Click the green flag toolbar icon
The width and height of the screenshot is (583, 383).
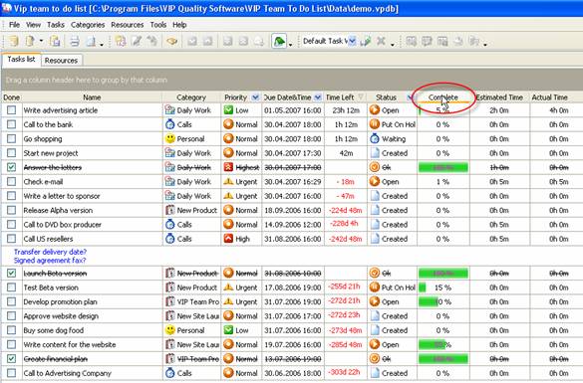pyautogui.click(x=279, y=41)
